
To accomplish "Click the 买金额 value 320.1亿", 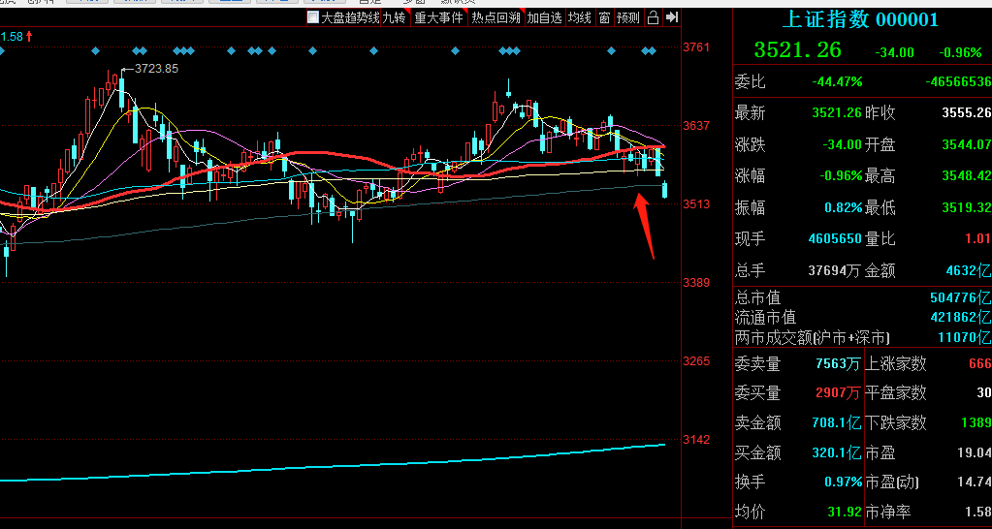I will 837,452.
